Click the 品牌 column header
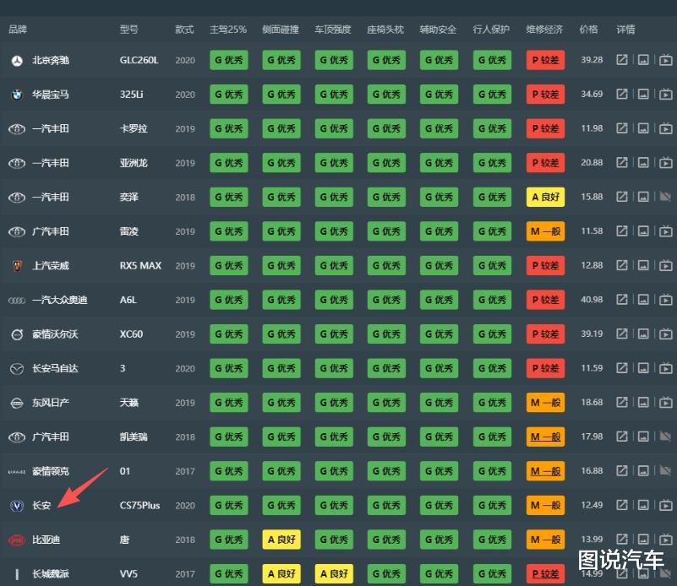The image size is (677, 586). point(18,30)
